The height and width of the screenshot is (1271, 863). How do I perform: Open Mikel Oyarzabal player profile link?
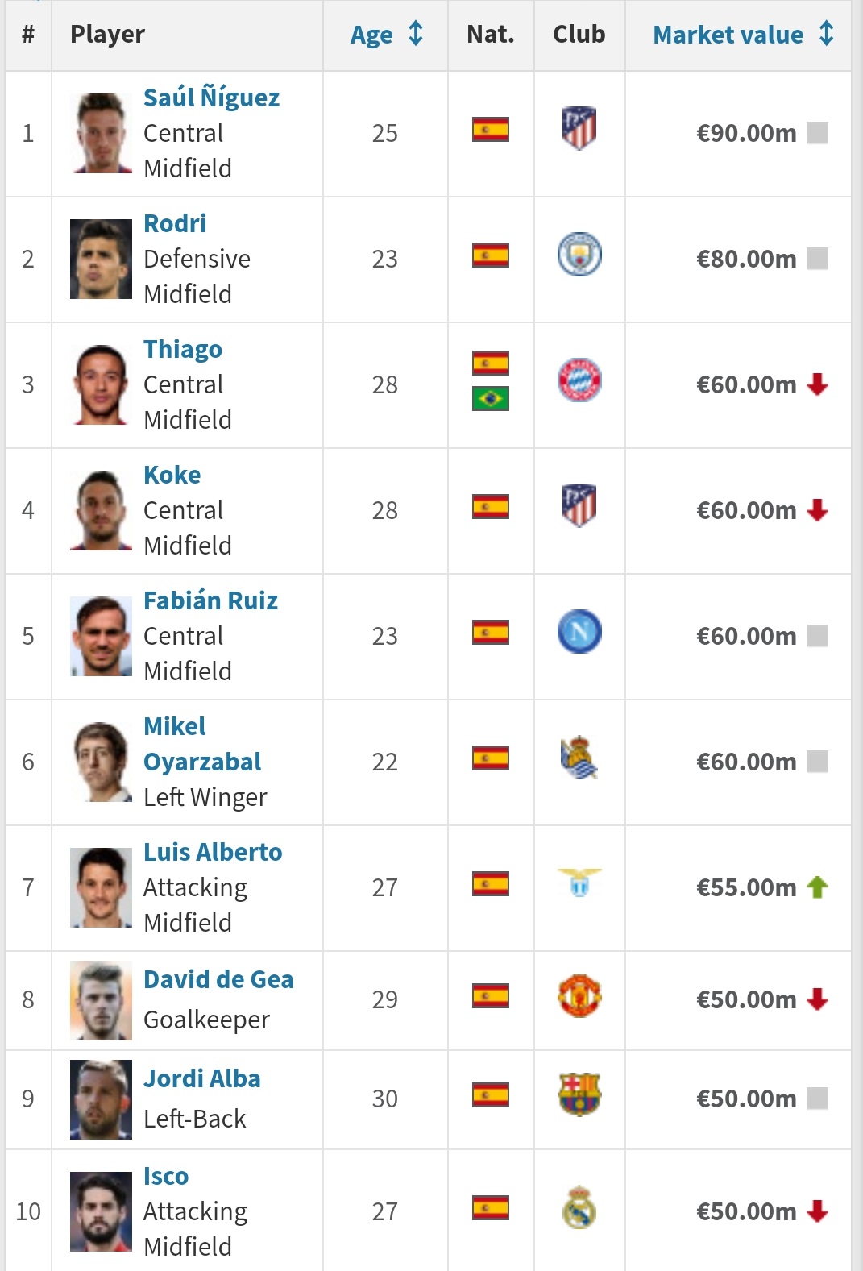(x=201, y=744)
